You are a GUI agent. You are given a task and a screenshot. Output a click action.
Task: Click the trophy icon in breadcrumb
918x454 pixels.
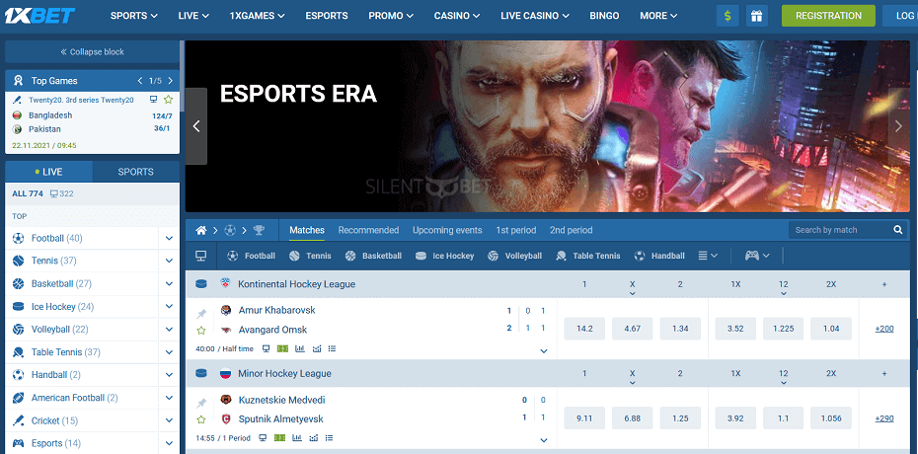click(x=259, y=231)
